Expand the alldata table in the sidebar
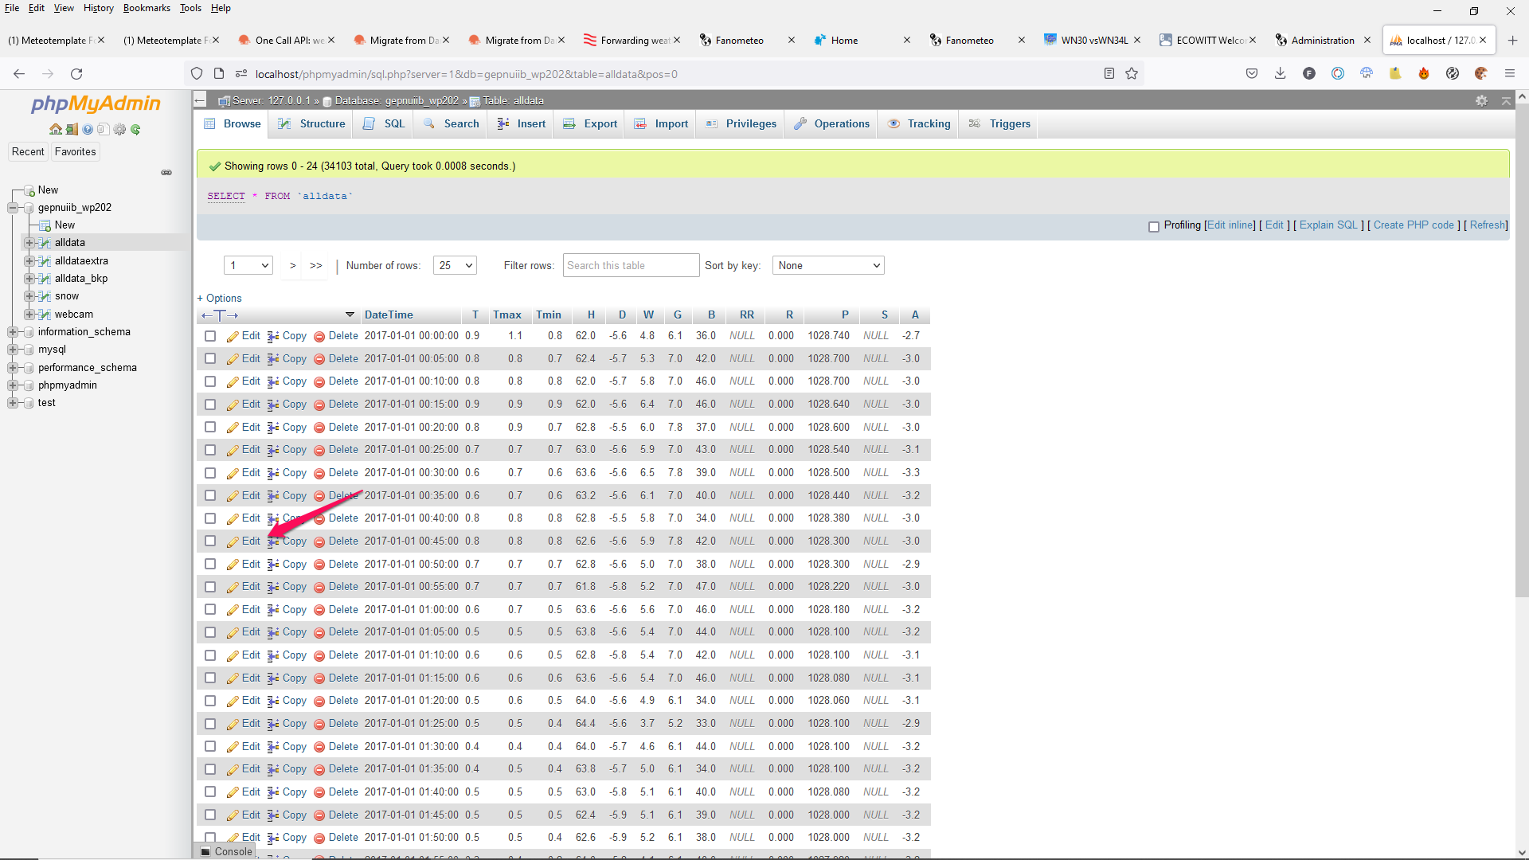Screen dimensions: 1529x860 29,242
